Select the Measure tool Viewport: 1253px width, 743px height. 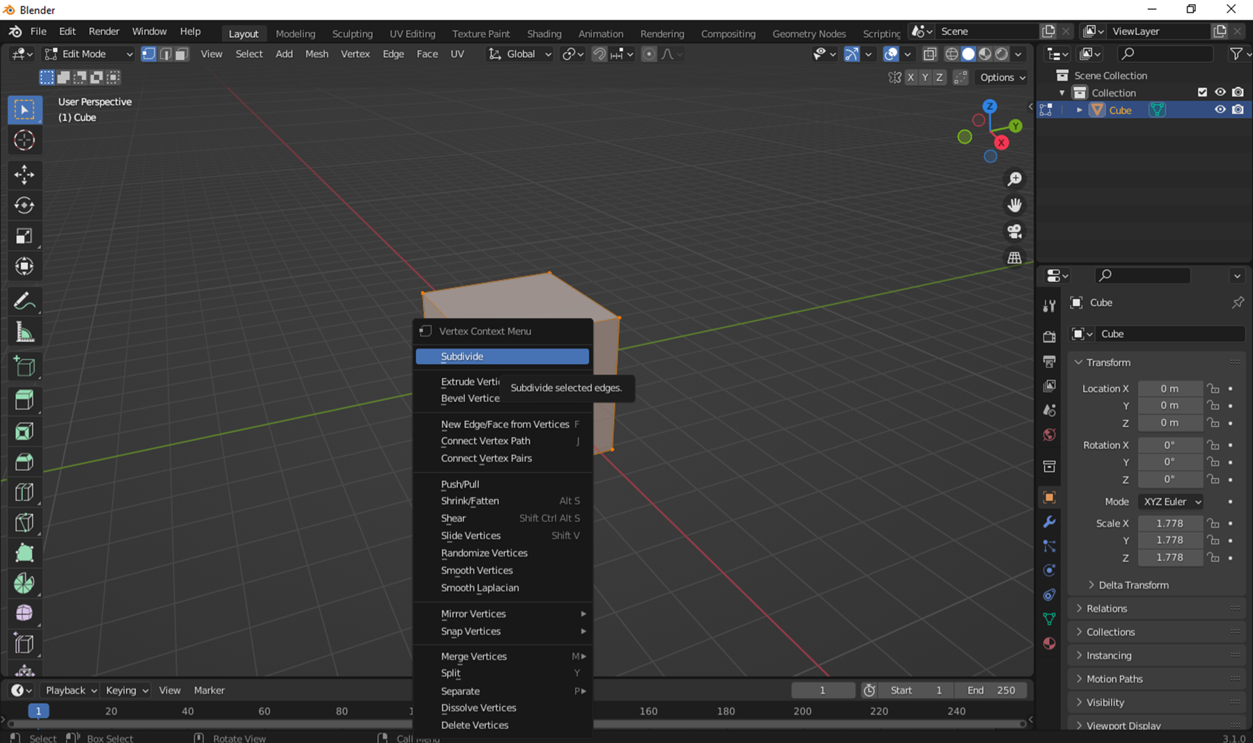tap(24, 333)
